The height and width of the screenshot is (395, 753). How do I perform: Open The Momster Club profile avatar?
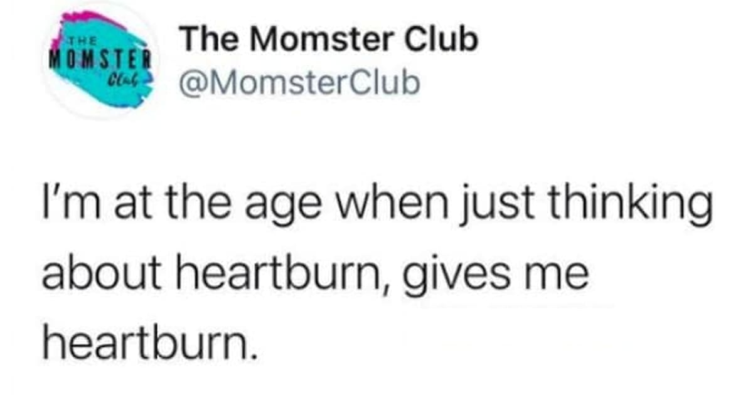[x=100, y=61]
